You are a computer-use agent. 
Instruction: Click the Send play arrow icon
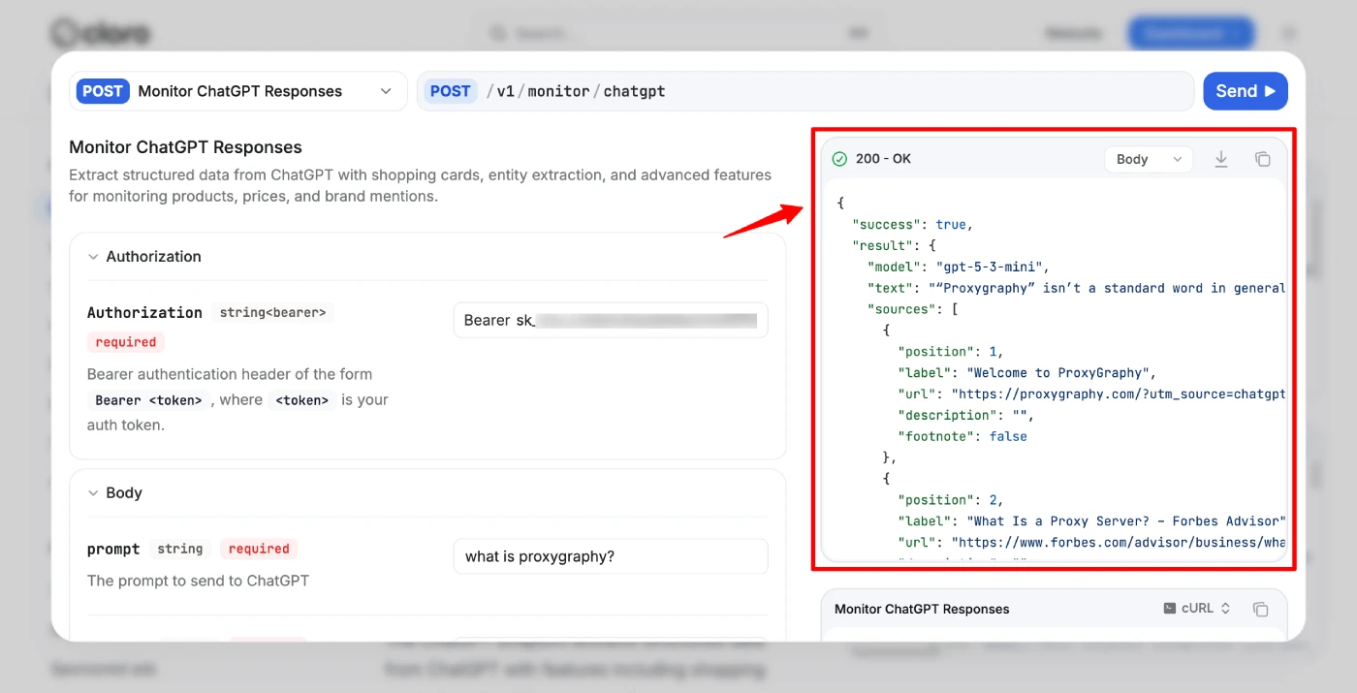coord(1270,91)
